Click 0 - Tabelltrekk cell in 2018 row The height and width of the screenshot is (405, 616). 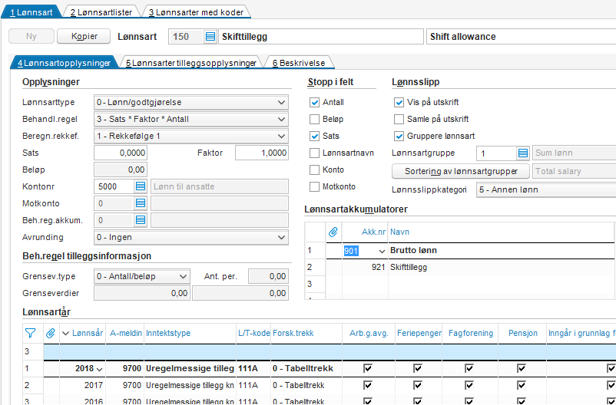click(x=306, y=368)
